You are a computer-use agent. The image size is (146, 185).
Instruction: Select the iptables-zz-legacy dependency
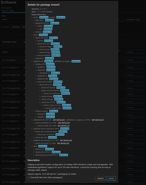[63, 61]
